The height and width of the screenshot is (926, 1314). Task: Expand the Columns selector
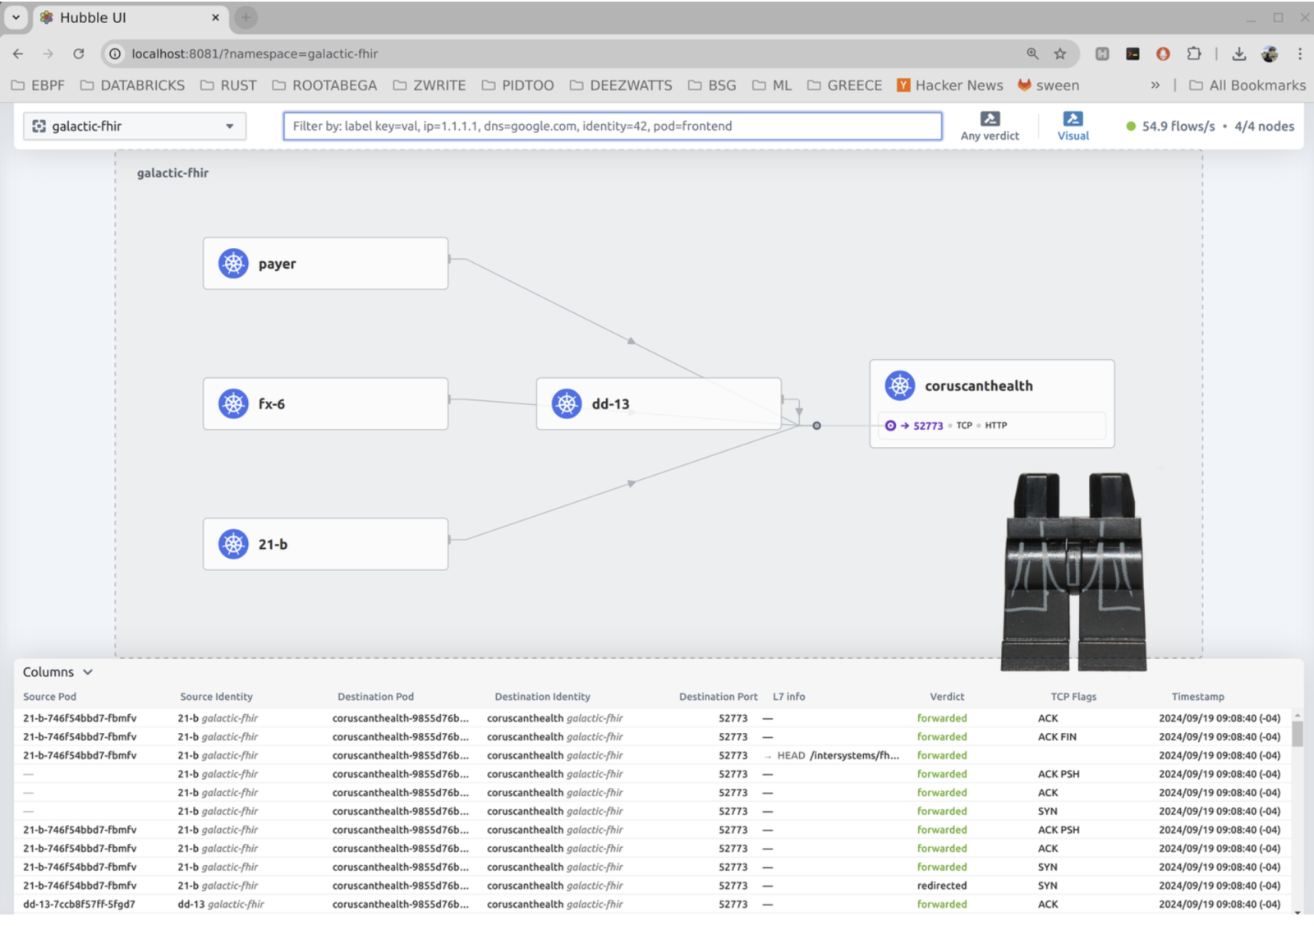click(57, 672)
